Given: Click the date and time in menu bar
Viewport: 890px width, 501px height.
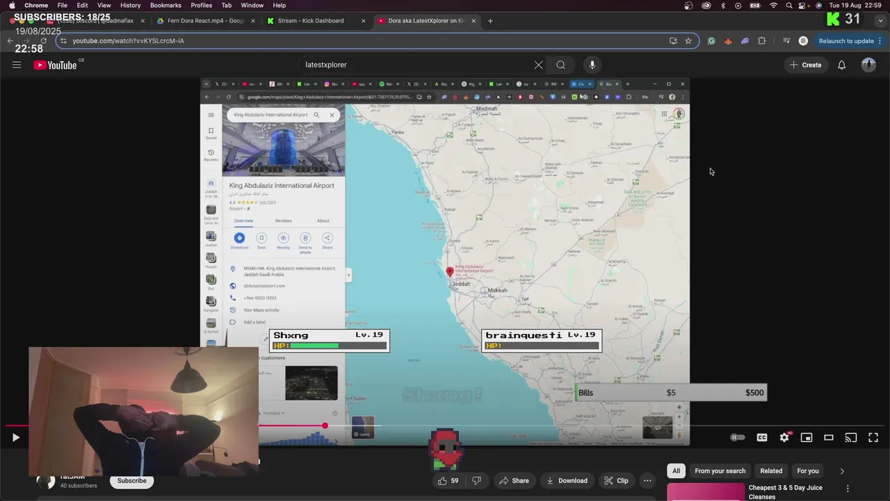Looking at the screenshot, I should (x=857, y=6).
